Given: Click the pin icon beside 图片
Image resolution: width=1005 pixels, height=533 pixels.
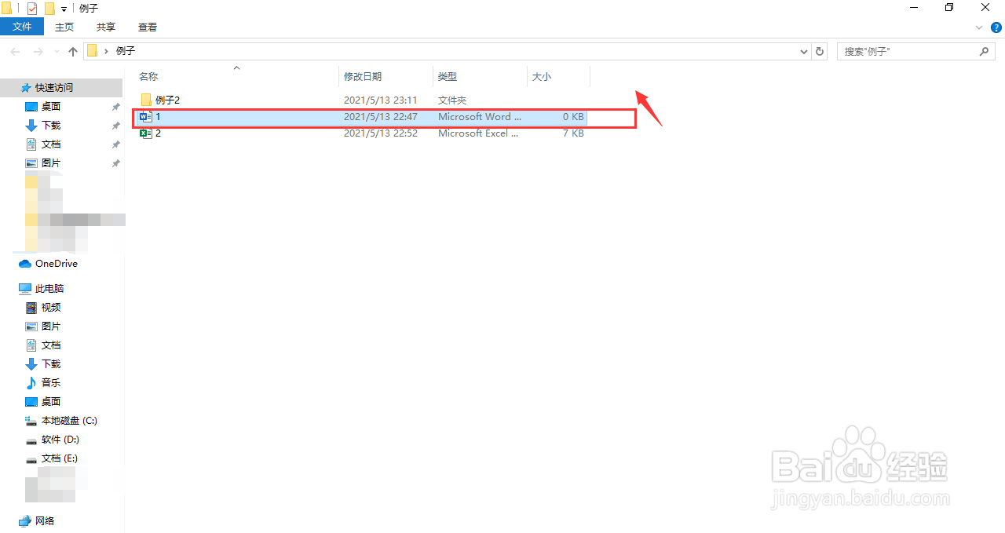Looking at the screenshot, I should click(115, 163).
